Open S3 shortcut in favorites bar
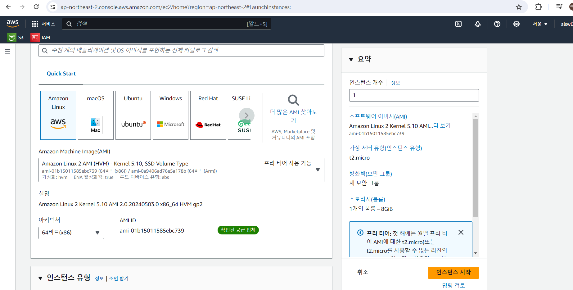Screen dimensions: 573x290 point(16,38)
